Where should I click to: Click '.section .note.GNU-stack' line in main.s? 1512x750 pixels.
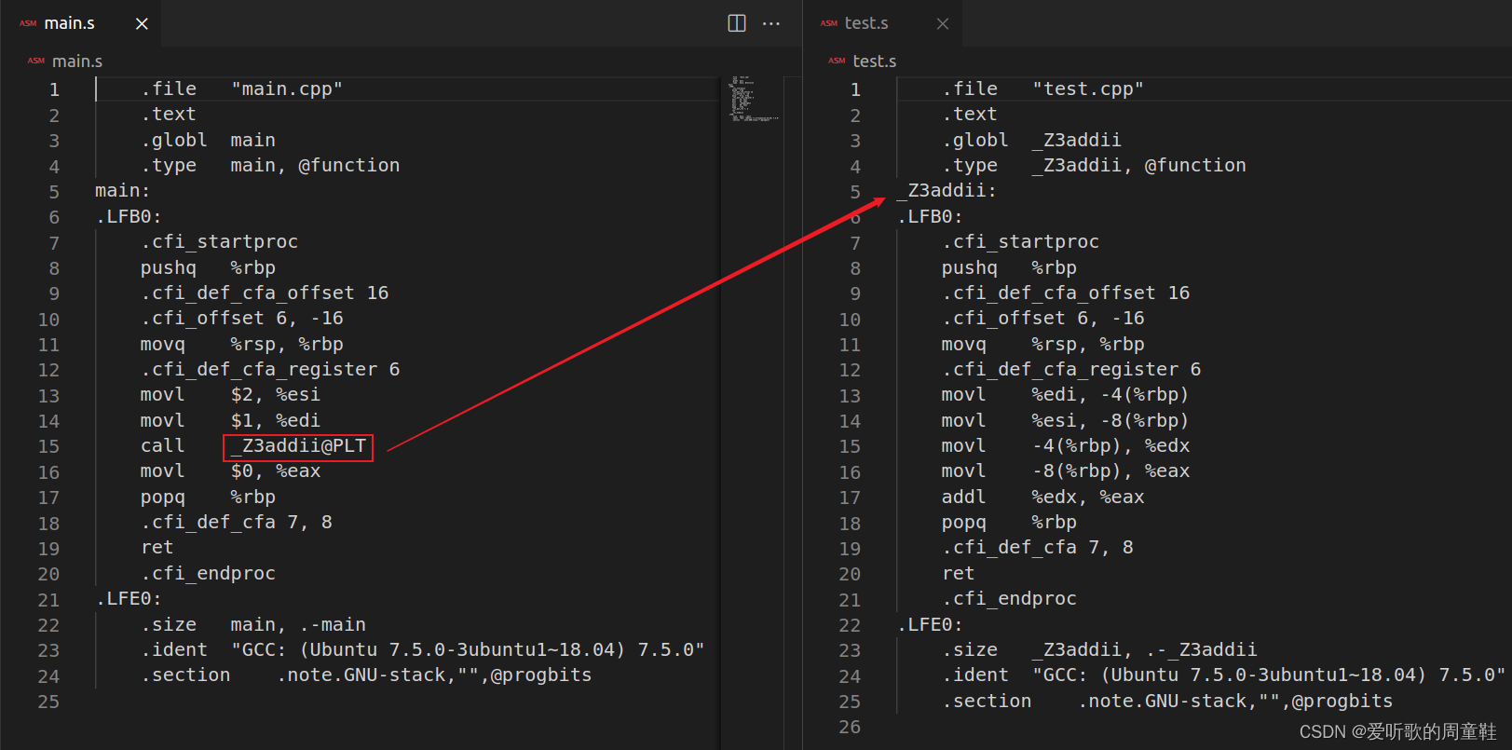366,675
